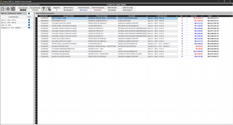Toggle the teste - 00 - 0010 checkbox

29,25
